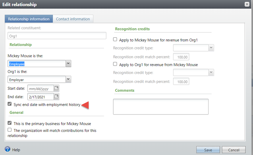The height and width of the screenshot is (155, 253).
Task: Click the blue Help question mark icon
Action: [x=7, y=149]
